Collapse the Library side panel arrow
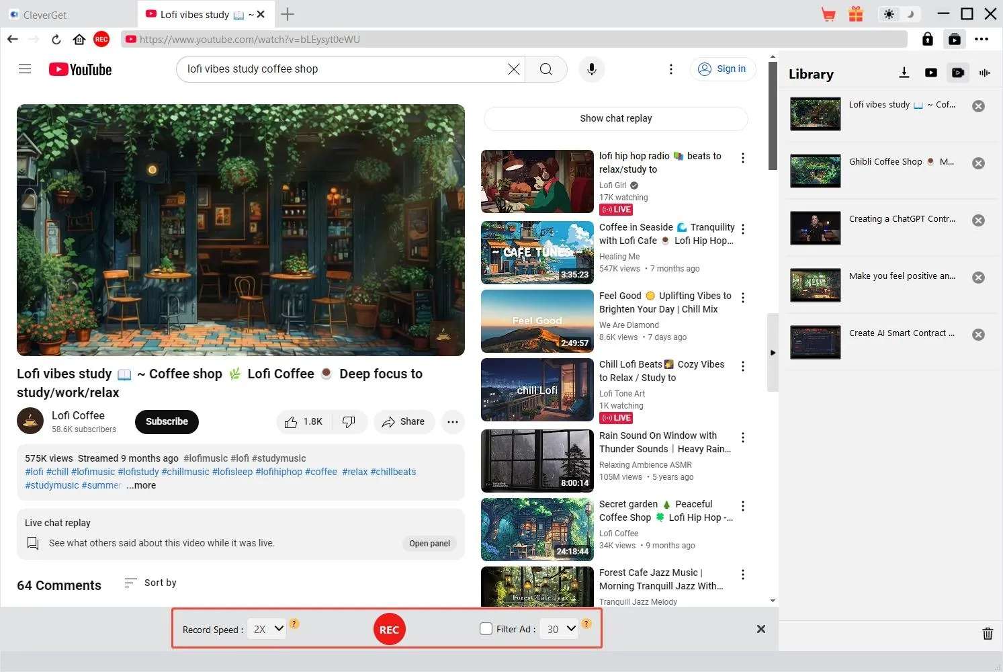The height and width of the screenshot is (672, 1003). click(773, 352)
